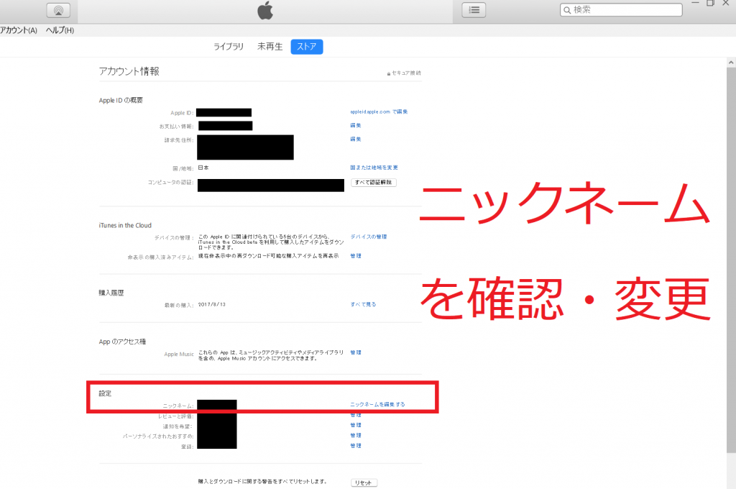Click the セキュア接続 text
736x489 pixels.
tap(407, 73)
